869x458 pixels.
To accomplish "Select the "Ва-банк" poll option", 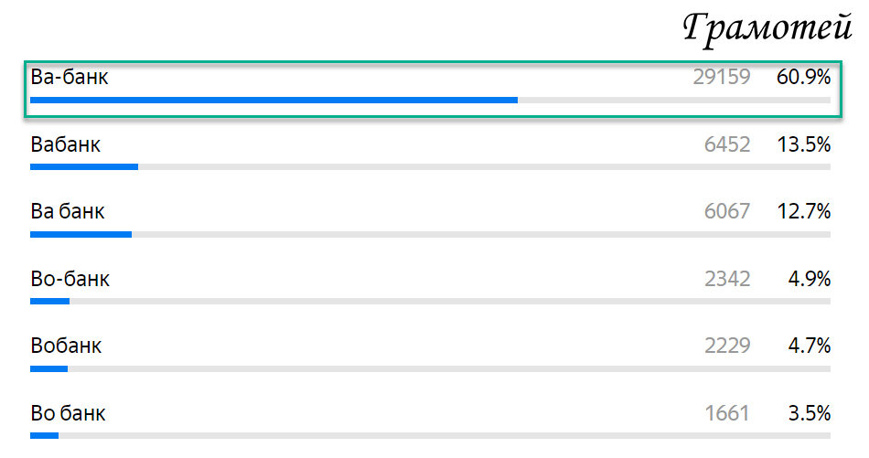I will [433, 89].
